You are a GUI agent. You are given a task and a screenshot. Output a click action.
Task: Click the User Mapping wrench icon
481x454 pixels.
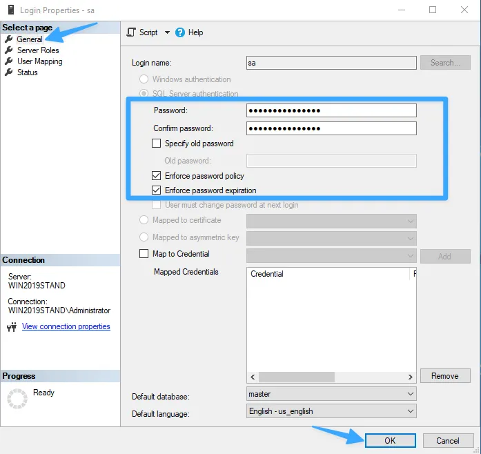(9, 61)
